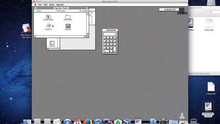
Task: Click the wide 0 key on Calculator
Action: pos(106,51)
